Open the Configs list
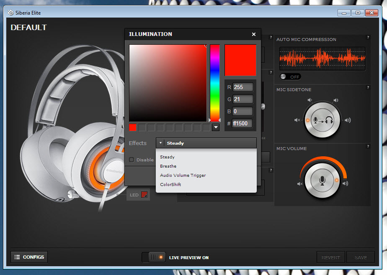The width and height of the screenshot is (387, 275). point(29,257)
